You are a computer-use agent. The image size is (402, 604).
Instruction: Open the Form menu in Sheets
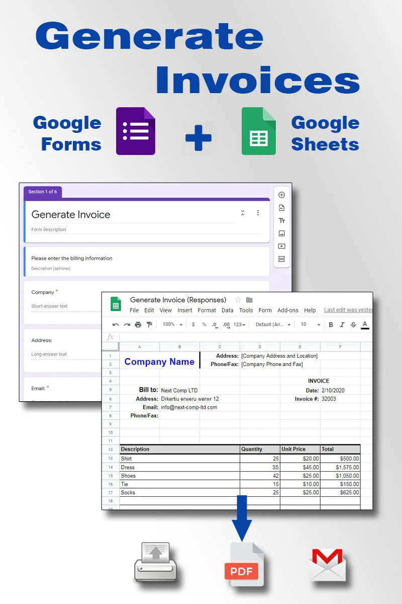(265, 311)
